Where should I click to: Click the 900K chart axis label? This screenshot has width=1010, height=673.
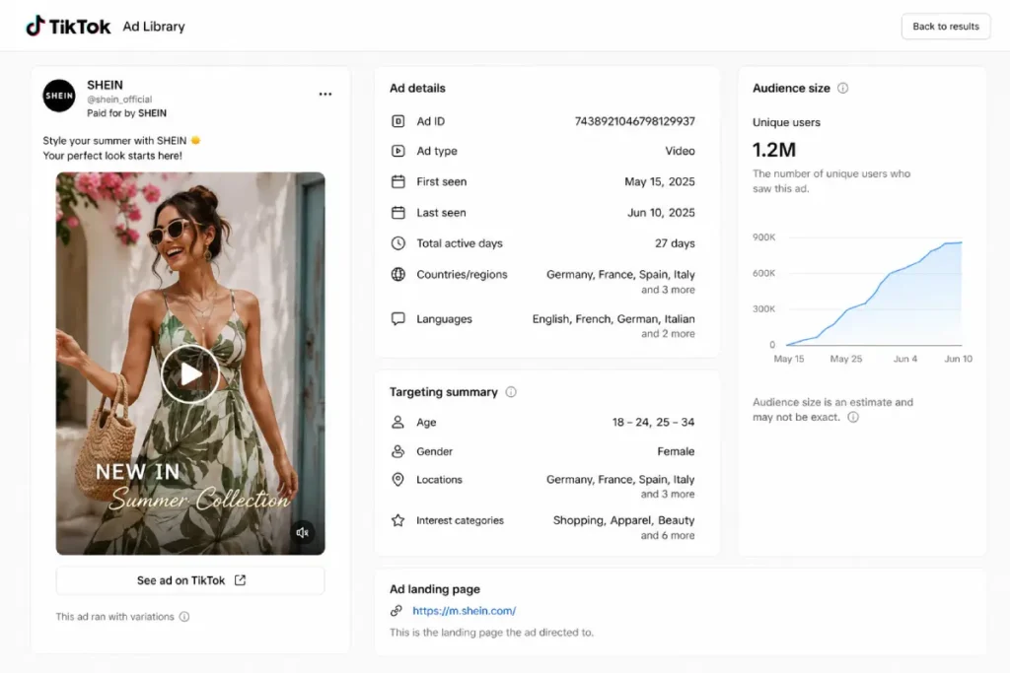(x=764, y=237)
